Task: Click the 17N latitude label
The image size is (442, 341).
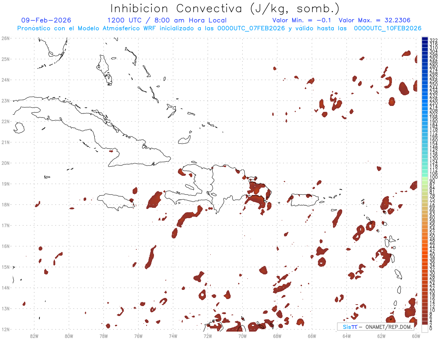Action: [x=6, y=225]
